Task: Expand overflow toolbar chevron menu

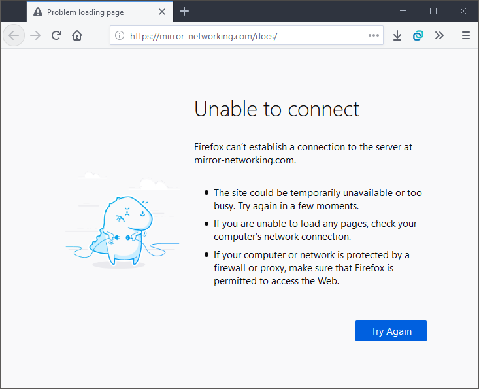Action: (x=439, y=35)
